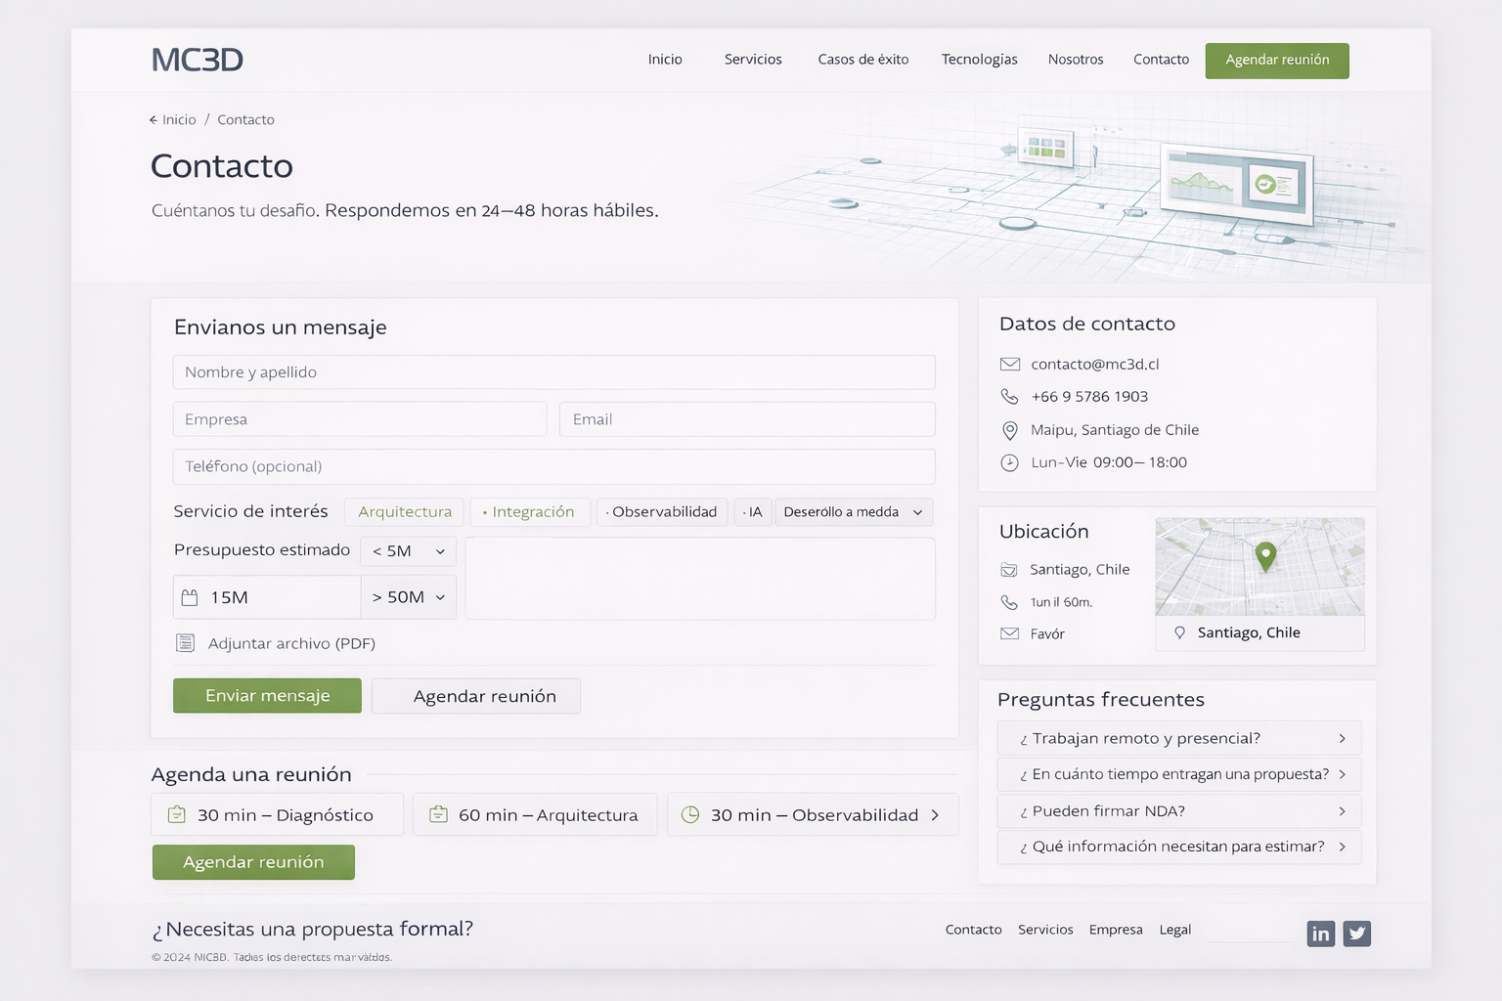The width and height of the screenshot is (1502, 1001).
Task: Focus the Nombre y apellido field
Action: tap(553, 372)
